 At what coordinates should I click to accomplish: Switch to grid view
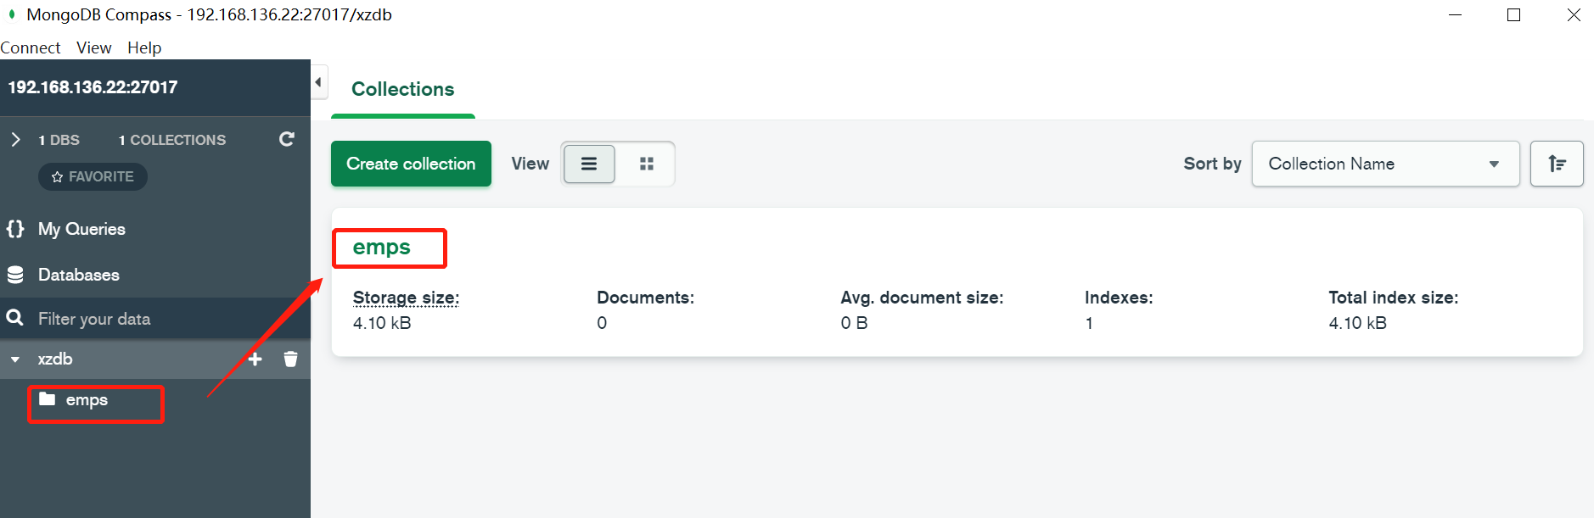[647, 164]
